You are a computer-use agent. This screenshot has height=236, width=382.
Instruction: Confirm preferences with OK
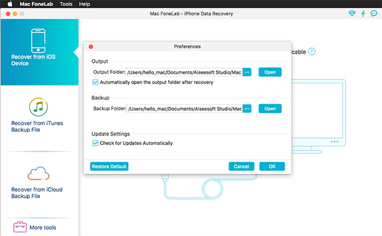click(x=272, y=167)
